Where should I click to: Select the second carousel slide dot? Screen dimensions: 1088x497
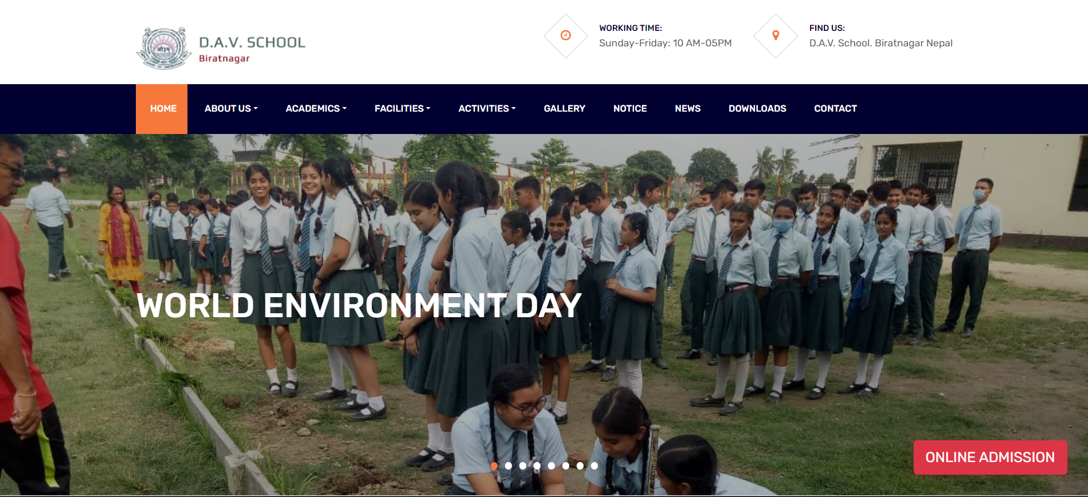point(508,466)
